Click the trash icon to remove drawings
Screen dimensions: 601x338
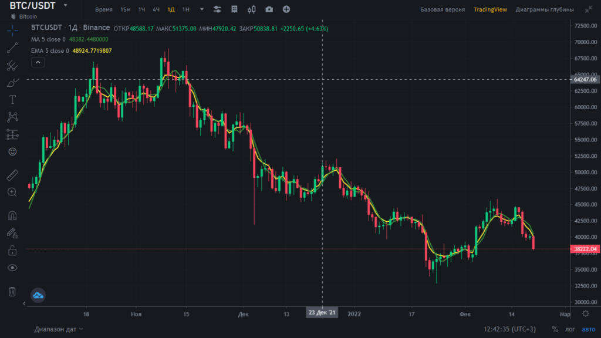click(12, 292)
